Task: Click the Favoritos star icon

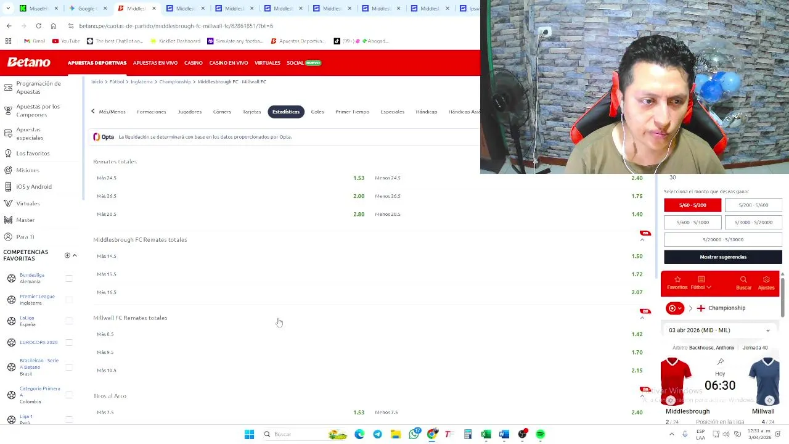Action: (x=677, y=279)
